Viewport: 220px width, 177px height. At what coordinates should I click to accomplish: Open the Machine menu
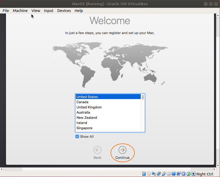point(20,11)
